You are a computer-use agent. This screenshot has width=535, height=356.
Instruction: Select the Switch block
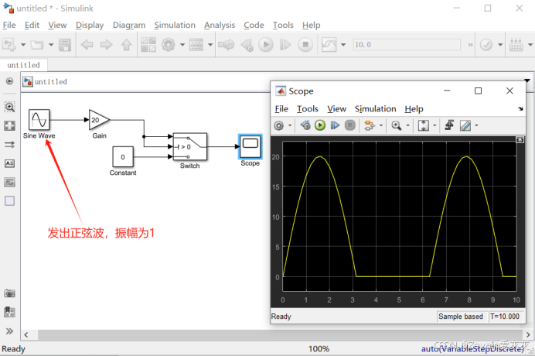click(190, 146)
